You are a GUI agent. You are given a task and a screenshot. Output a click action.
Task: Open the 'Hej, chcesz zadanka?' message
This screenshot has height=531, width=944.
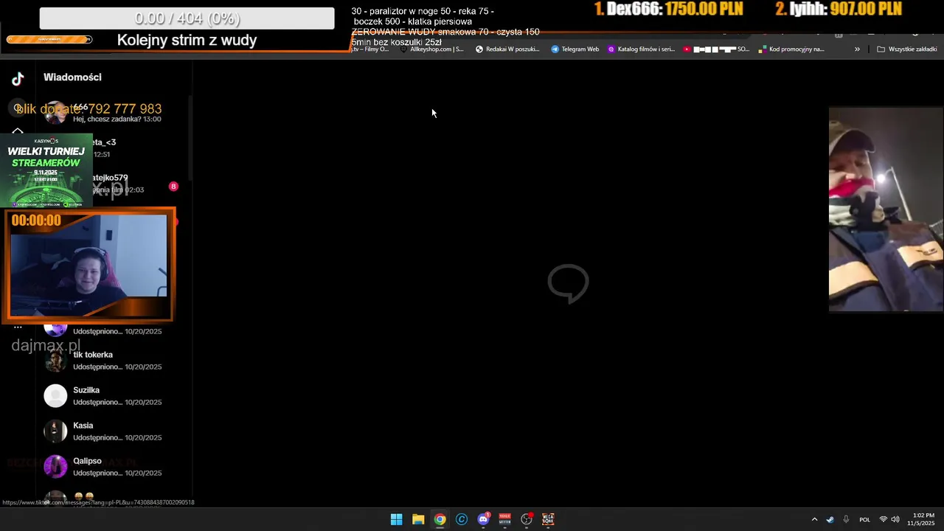tap(114, 113)
